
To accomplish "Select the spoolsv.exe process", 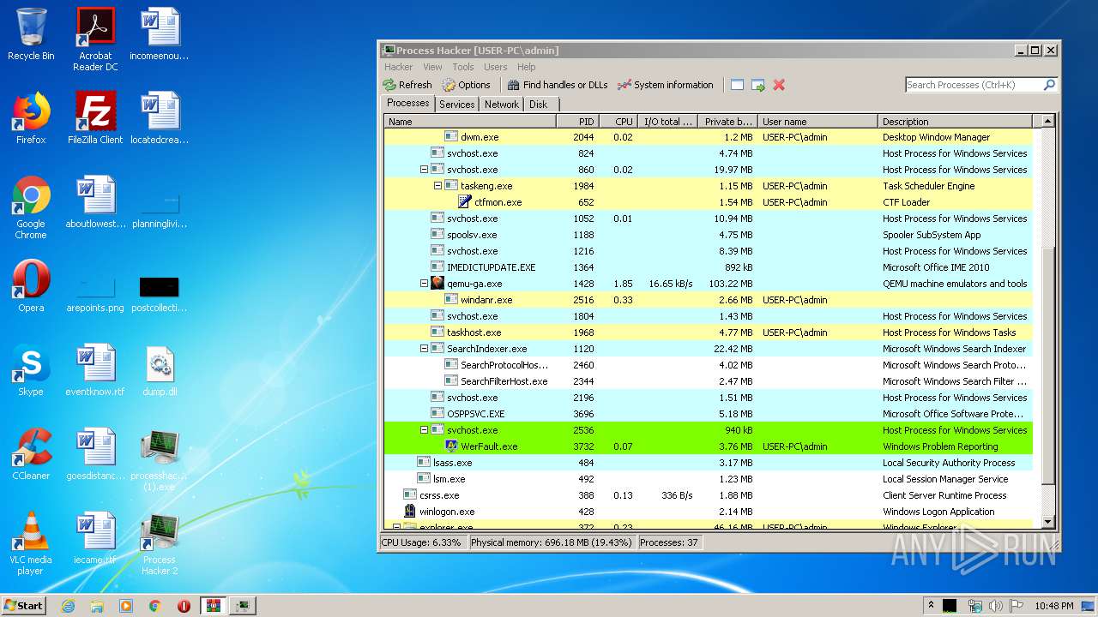I will click(x=709, y=235).
